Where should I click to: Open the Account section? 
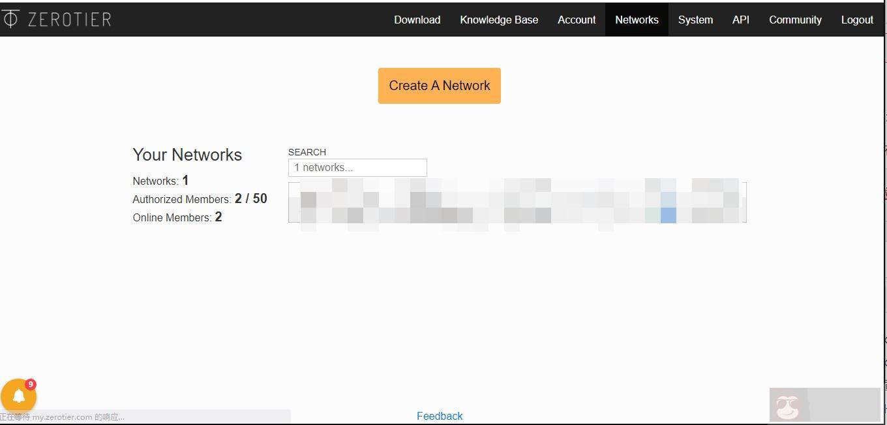coord(577,20)
